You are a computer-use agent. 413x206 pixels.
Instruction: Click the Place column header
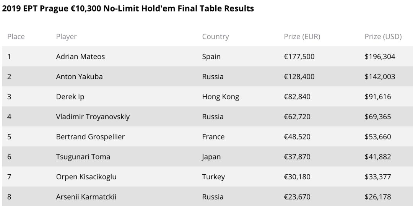[16, 37]
